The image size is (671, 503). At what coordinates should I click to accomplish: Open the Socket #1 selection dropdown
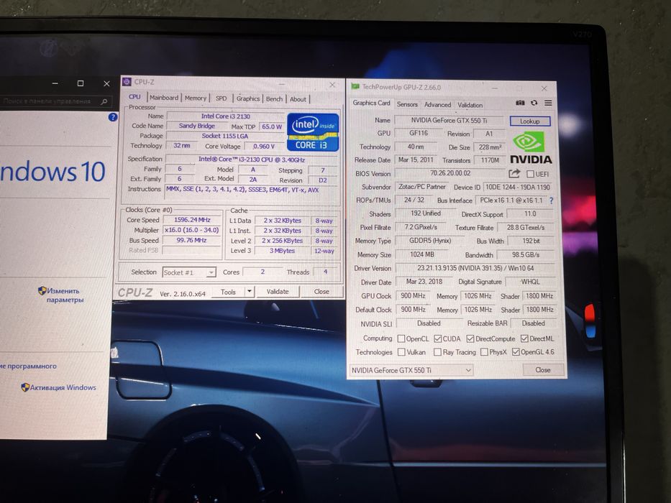pos(189,272)
